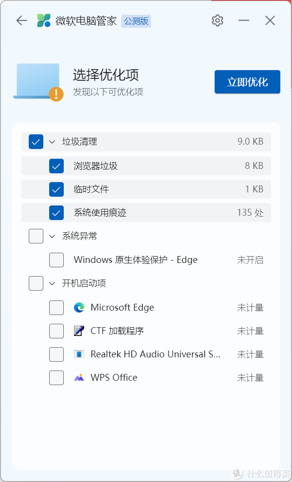Image resolution: width=292 pixels, height=482 pixels.
Task: Click the Realtek HD Audio icon
Action: pos(79,354)
